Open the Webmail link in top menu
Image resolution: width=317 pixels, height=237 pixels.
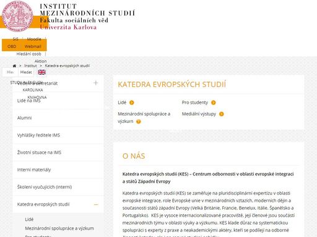[33, 46]
